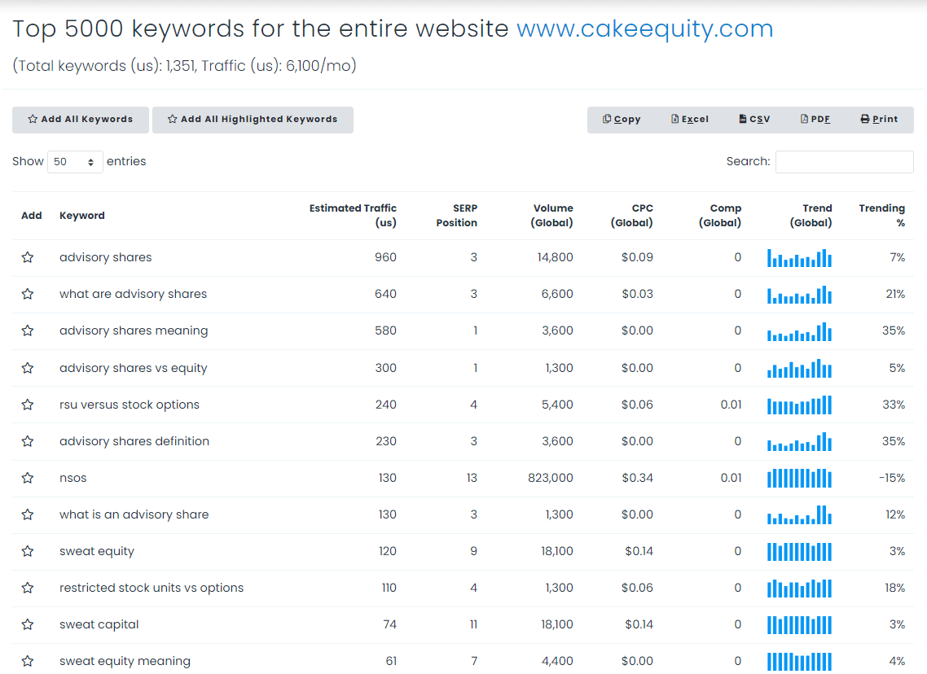The height and width of the screenshot is (674, 927).
Task: Sort by the Estimated Traffic column
Action: tap(354, 215)
